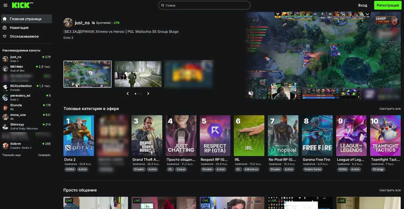Click Action tag under Dota 2

83,169
